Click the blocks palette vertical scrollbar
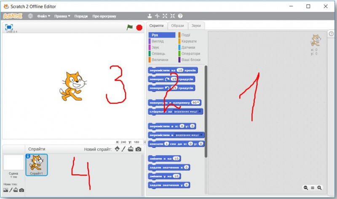Image resolution: width=337 pixels, height=199 pixels. [206, 111]
